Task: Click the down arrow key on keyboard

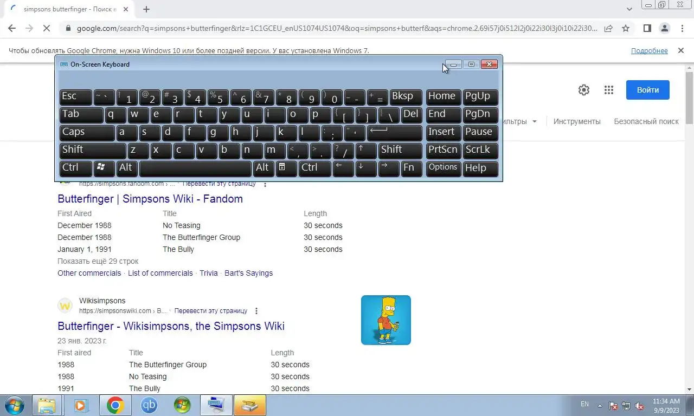Action: (367, 168)
